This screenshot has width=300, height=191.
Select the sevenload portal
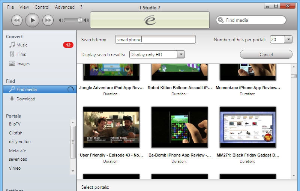pyautogui.click(x=18, y=159)
